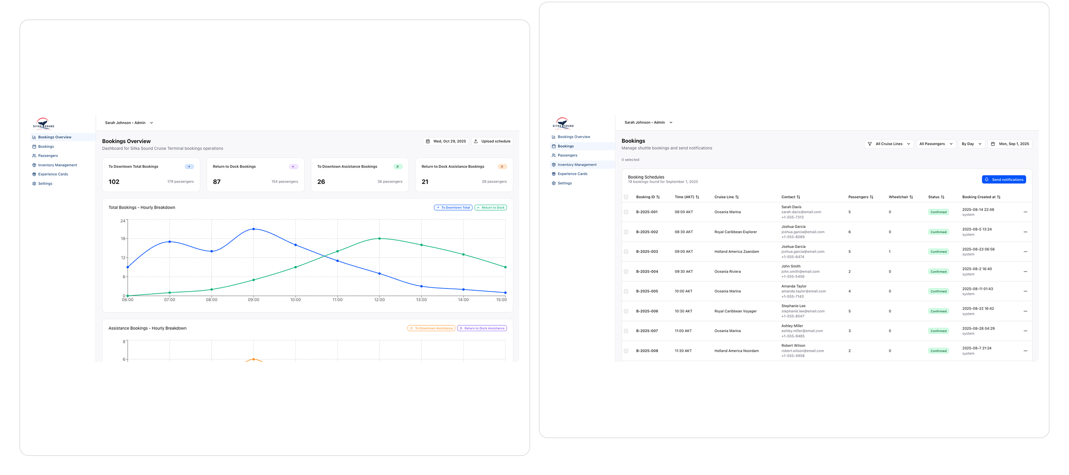The width and height of the screenshot is (1069, 475).
Task: Tick the select-all checkbox in table header
Action: (626, 197)
